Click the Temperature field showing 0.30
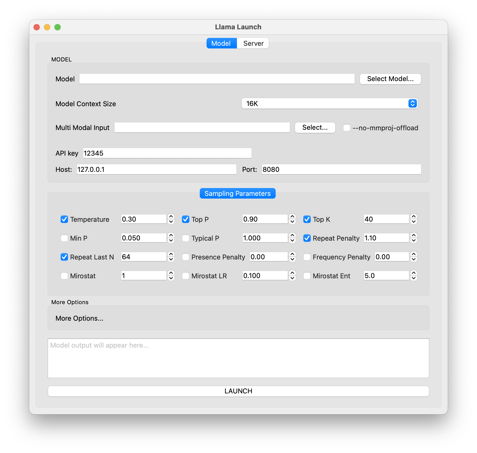 tap(144, 219)
